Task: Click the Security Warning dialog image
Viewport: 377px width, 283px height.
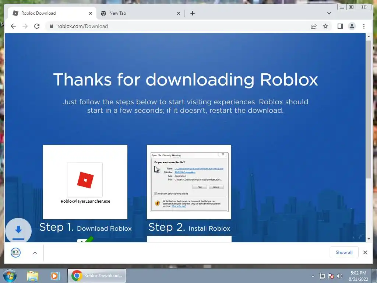Action: (189, 182)
